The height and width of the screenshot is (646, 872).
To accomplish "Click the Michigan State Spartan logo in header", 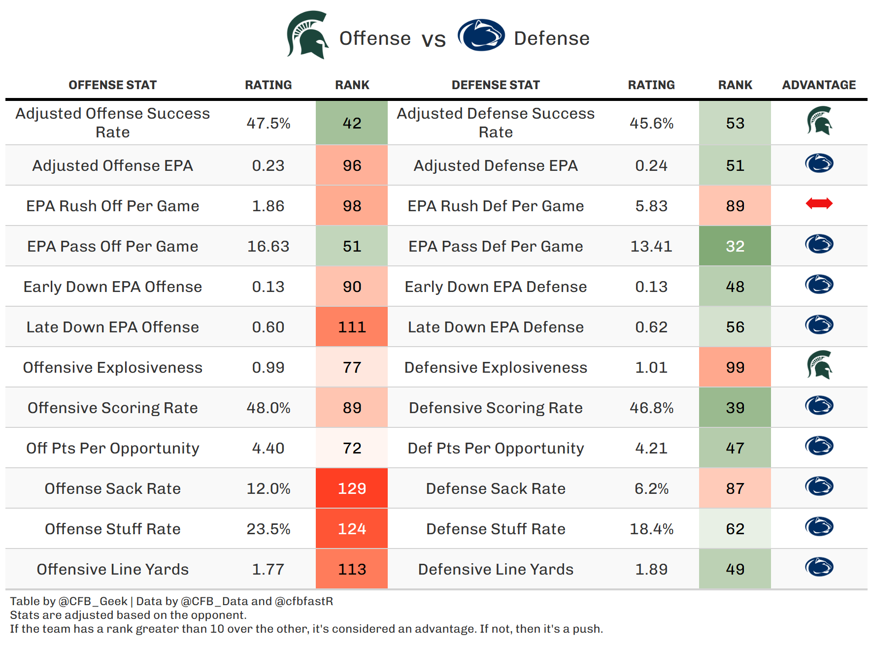I will tap(307, 35).
